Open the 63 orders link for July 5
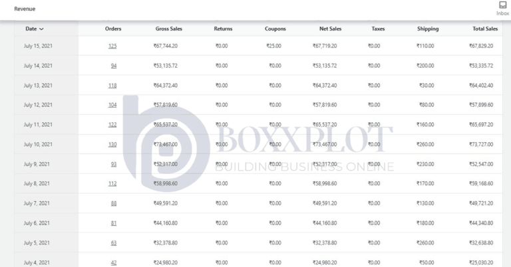This screenshot has height=267, width=511. 114,242
